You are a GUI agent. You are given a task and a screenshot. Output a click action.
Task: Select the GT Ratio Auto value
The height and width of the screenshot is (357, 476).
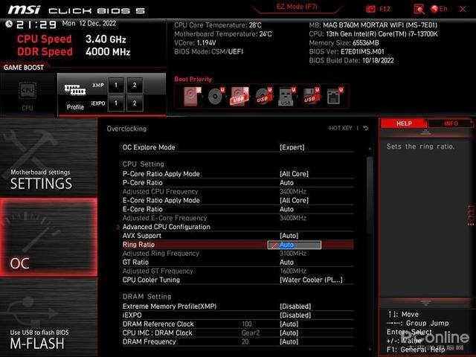pyautogui.click(x=286, y=263)
